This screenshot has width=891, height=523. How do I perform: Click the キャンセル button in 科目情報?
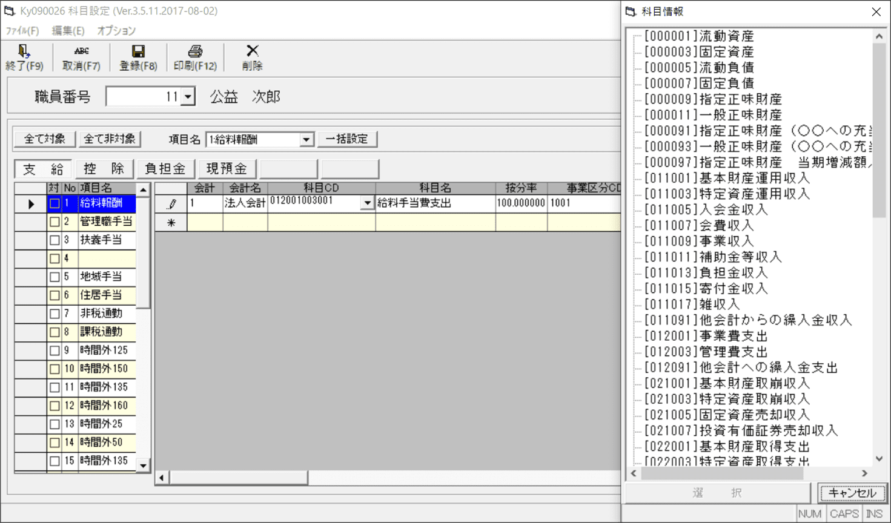click(852, 493)
